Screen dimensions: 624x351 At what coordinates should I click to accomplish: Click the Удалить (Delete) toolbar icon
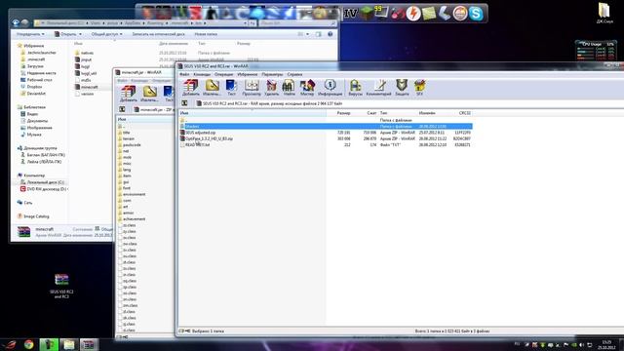point(271,88)
